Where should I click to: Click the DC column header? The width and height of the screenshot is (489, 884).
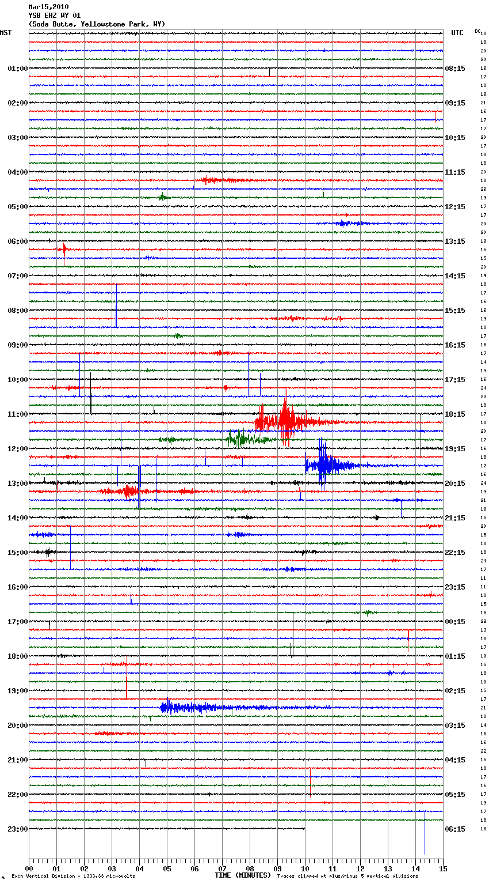tap(477, 31)
